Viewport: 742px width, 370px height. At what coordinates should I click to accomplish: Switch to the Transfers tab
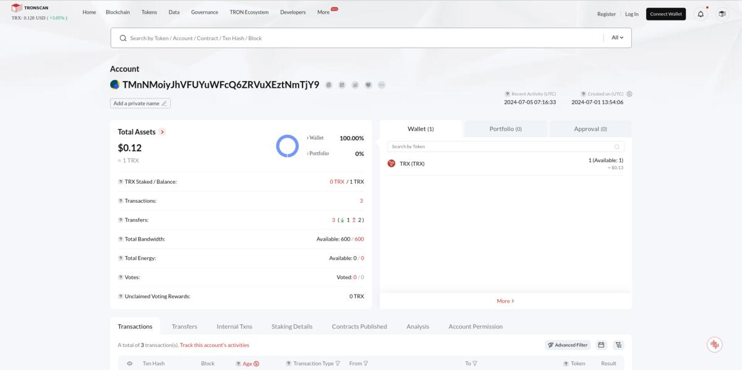[x=184, y=326]
